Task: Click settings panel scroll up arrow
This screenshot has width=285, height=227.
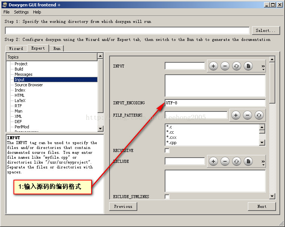Action: [x=272, y=59]
